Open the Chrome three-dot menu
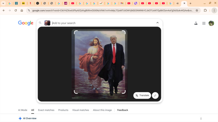The height and width of the screenshot is (122, 218). (214, 10)
